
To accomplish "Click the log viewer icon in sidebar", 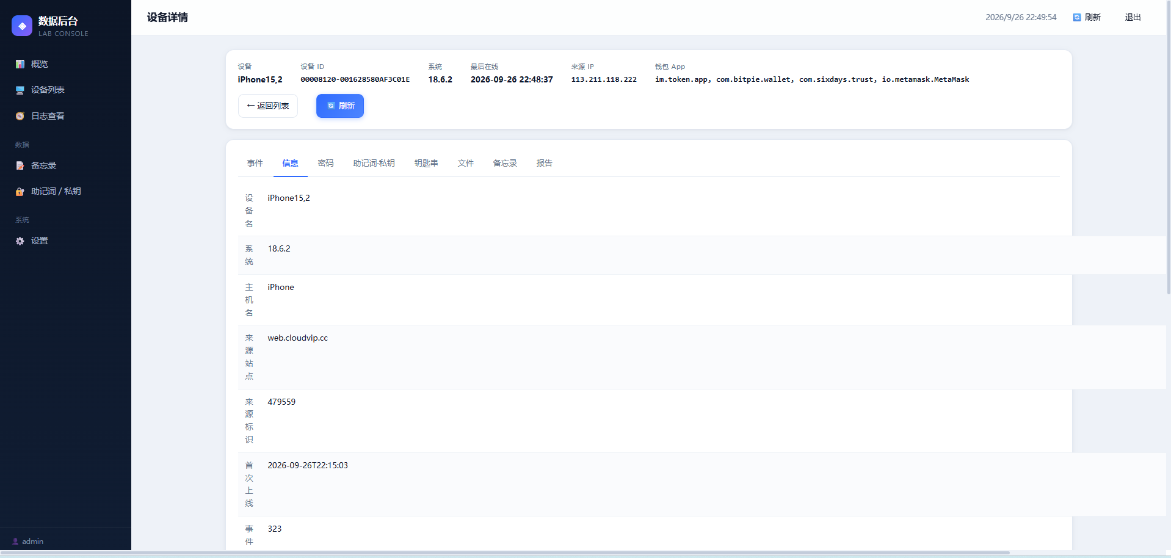I will (20, 116).
